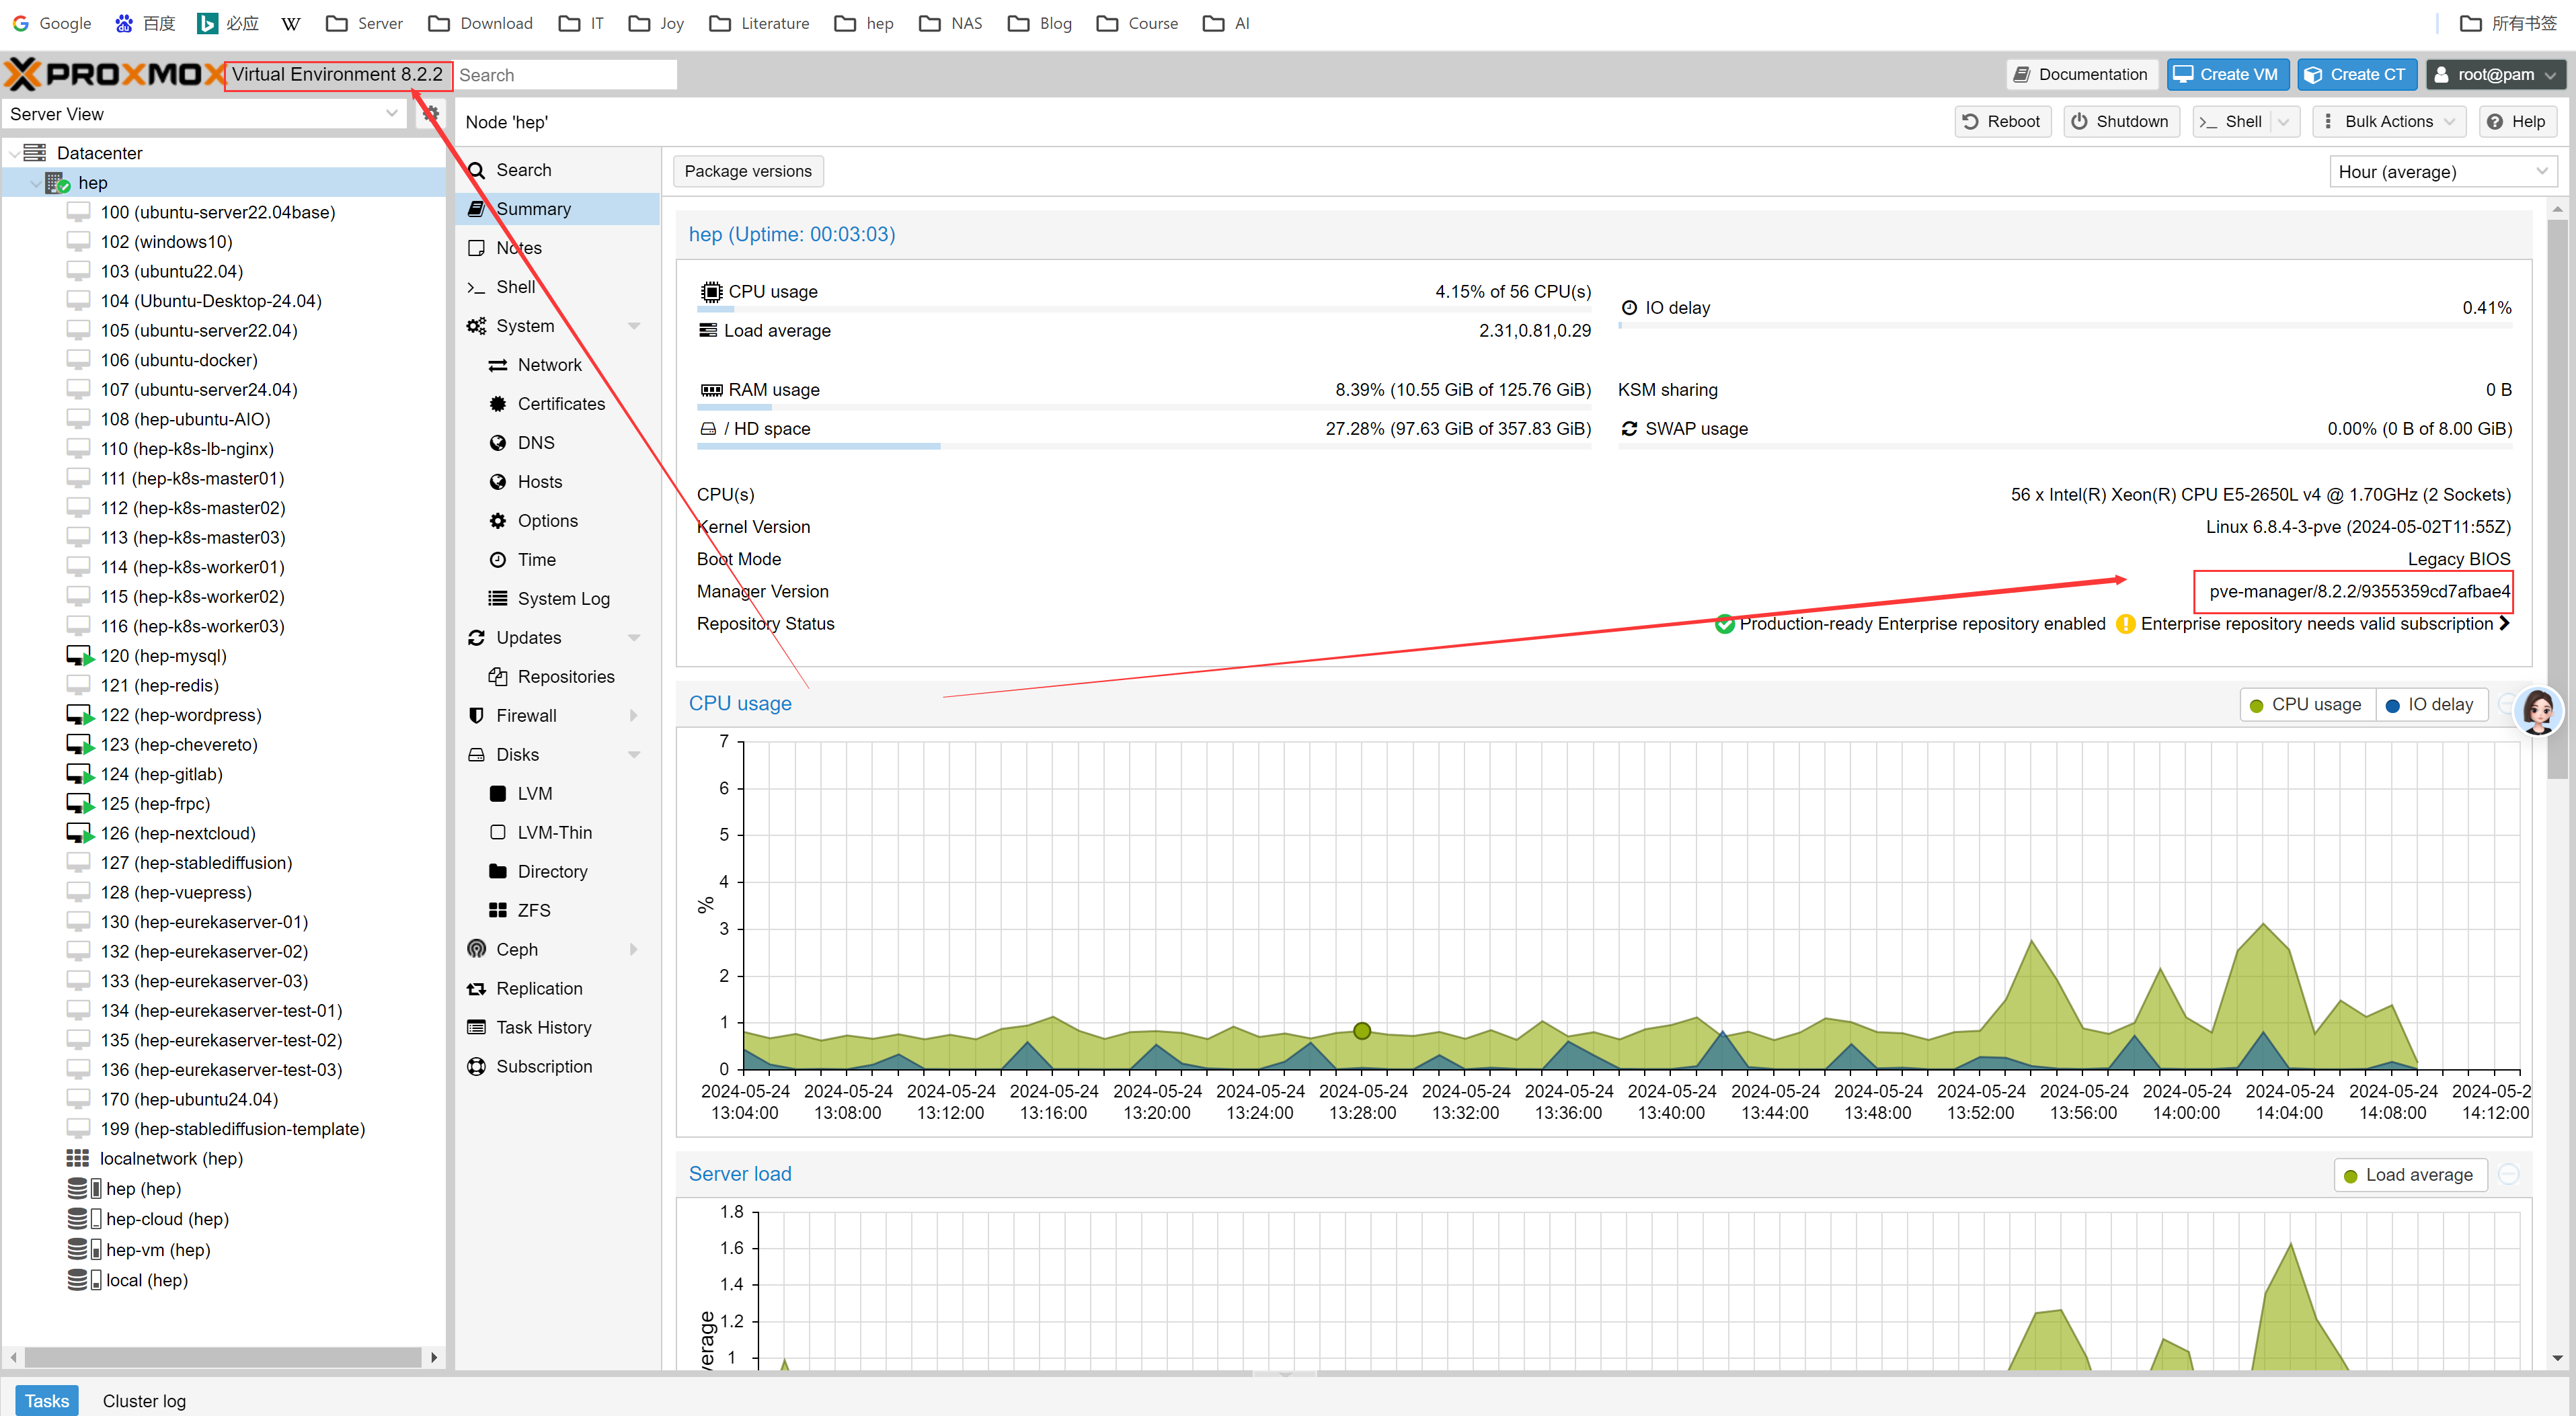
Task: Open the gear settings icon beside Server View
Action: pyautogui.click(x=431, y=113)
